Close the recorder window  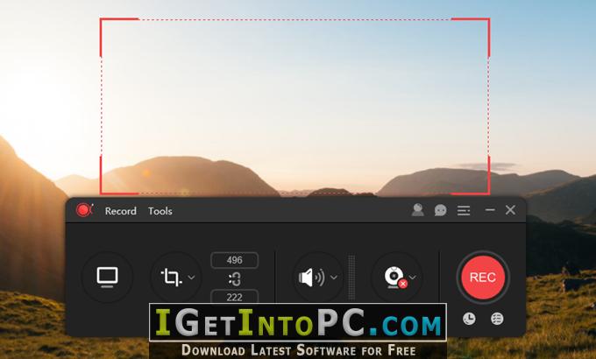coord(510,209)
